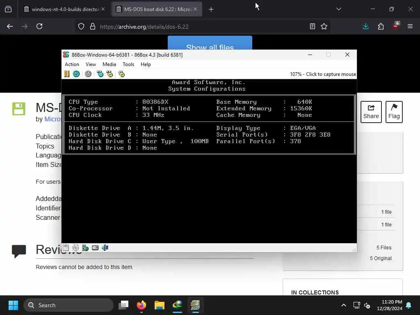Screen dimensions: 420x315
Task: Click the 'IN COLLECTIONS' heading
Action: point(315,292)
